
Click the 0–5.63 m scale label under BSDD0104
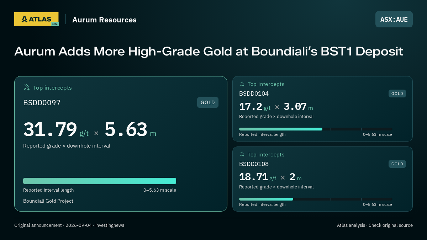point(378,134)
